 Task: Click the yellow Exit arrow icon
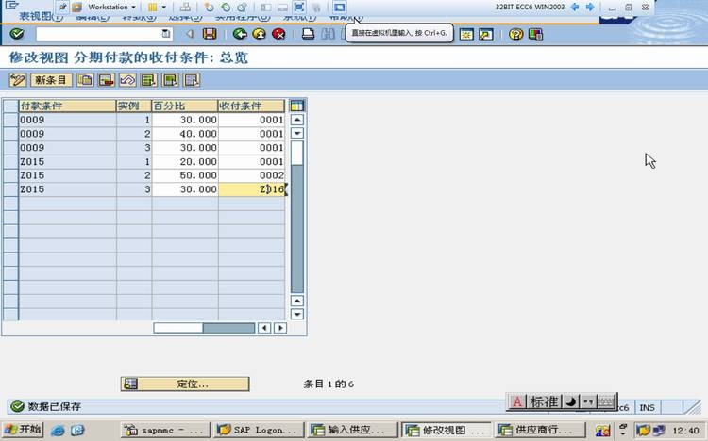[x=259, y=34]
